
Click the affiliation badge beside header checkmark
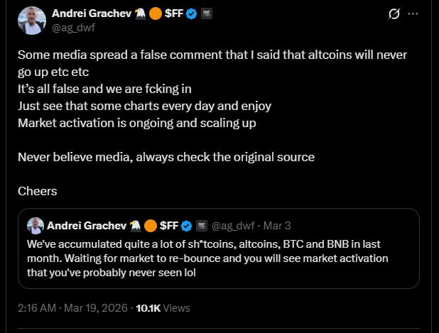[207, 13]
